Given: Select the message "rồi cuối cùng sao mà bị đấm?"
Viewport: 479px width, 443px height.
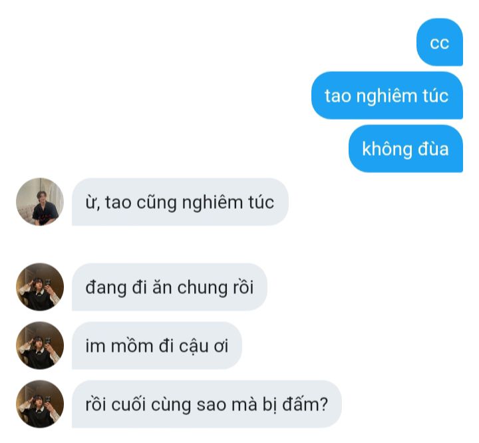Looking at the screenshot, I should click(x=207, y=404).
